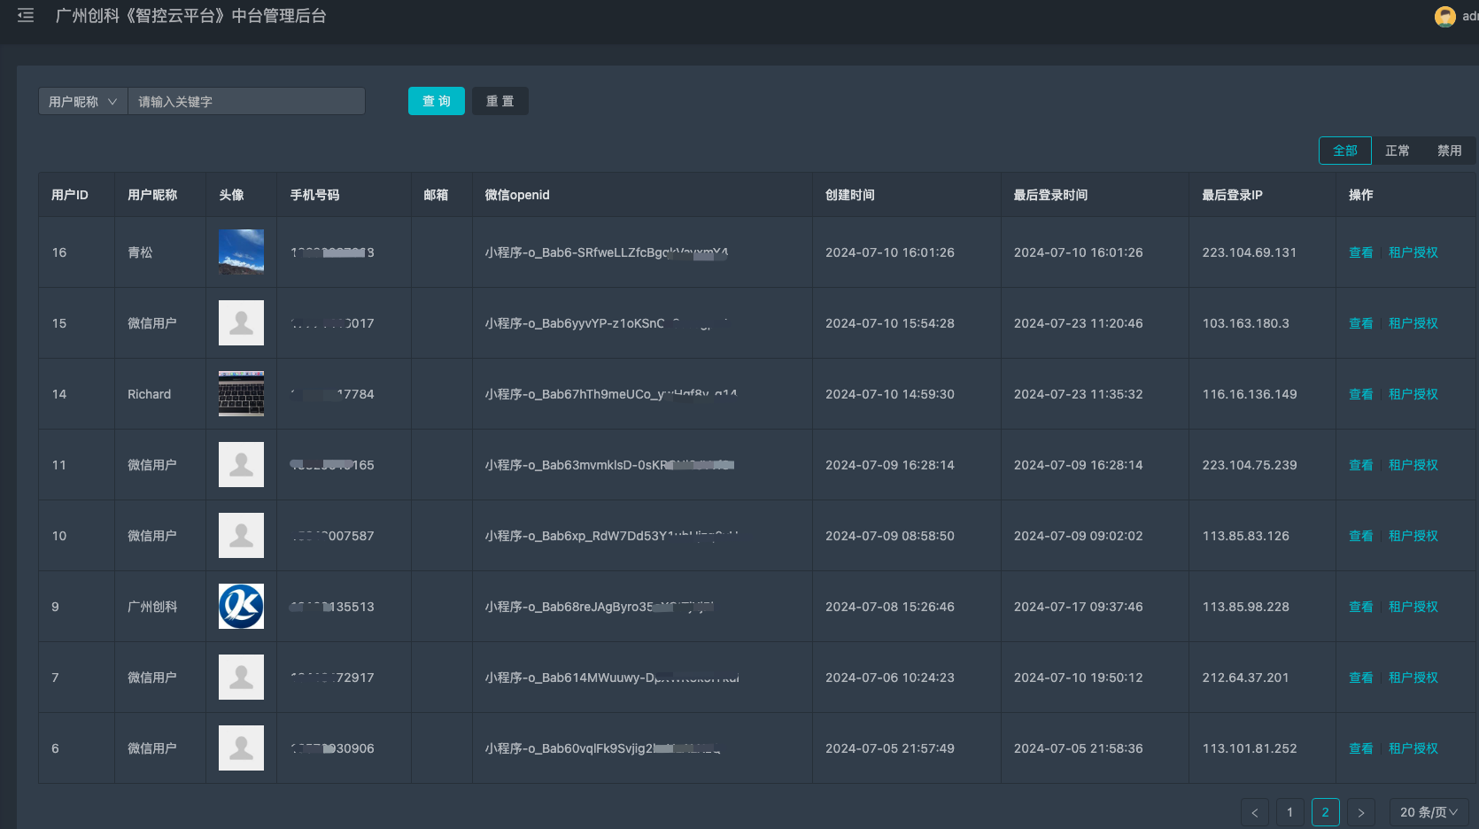Screen dimensions: 1479x829
Task: Collapse the sidebar using the menu fold icon
Action: click(26, 16)
